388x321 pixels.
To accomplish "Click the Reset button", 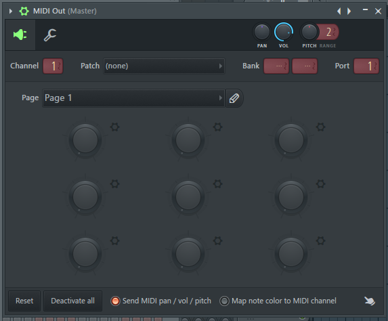I will click(x=24, y=301).
